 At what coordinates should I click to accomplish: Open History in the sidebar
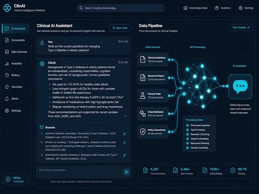pos(13,75)
